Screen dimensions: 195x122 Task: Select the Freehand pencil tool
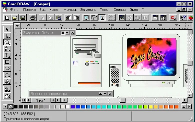[x=7, y=49]
